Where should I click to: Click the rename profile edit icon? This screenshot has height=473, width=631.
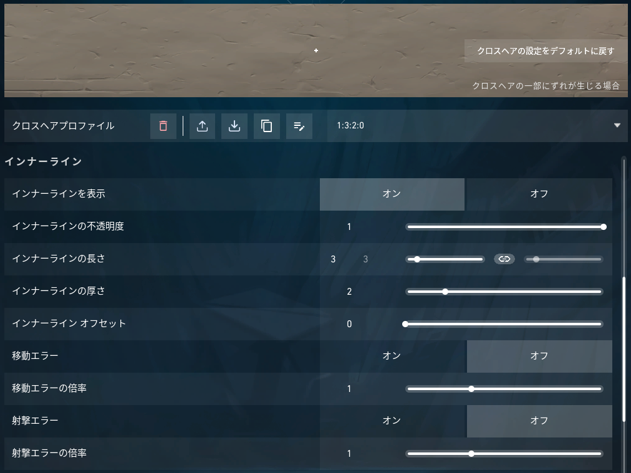[299, 126]
